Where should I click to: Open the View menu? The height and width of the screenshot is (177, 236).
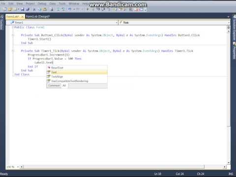coord(20,3)
